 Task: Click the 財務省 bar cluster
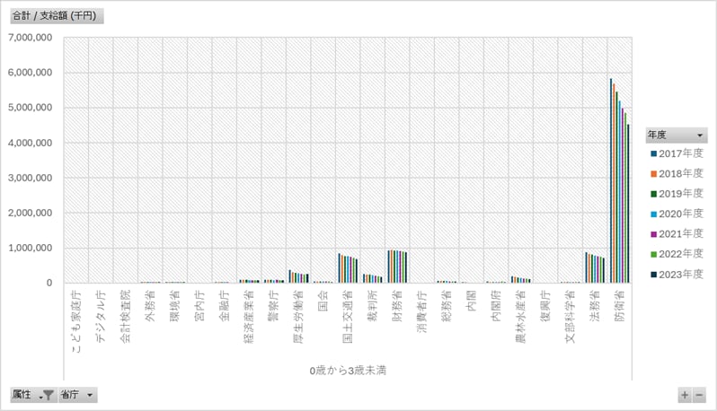point(397,267)
